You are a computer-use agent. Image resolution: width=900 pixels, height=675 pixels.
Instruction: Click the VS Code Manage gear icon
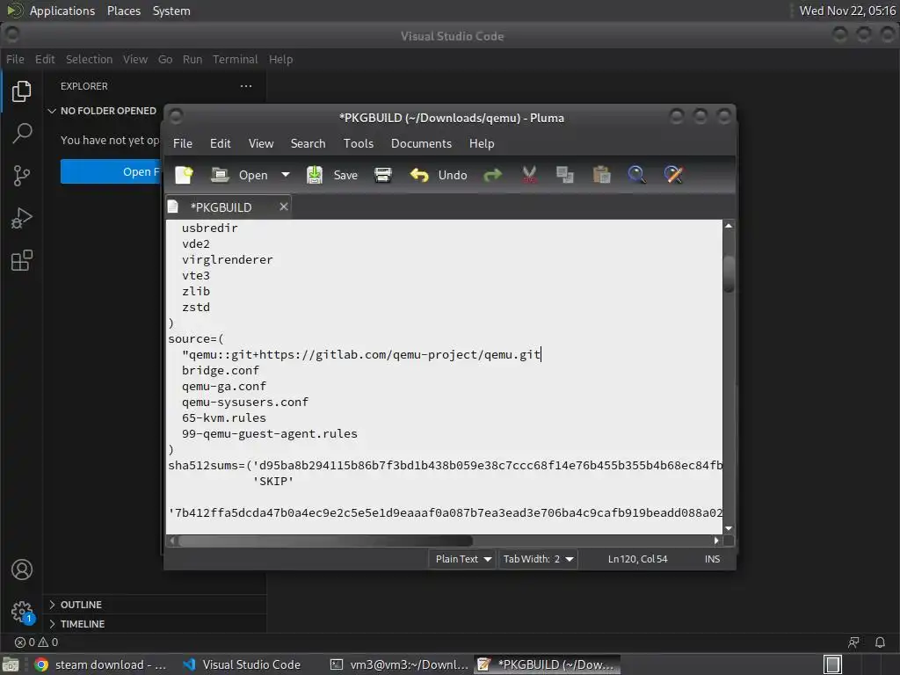click(x=22, y=612)
